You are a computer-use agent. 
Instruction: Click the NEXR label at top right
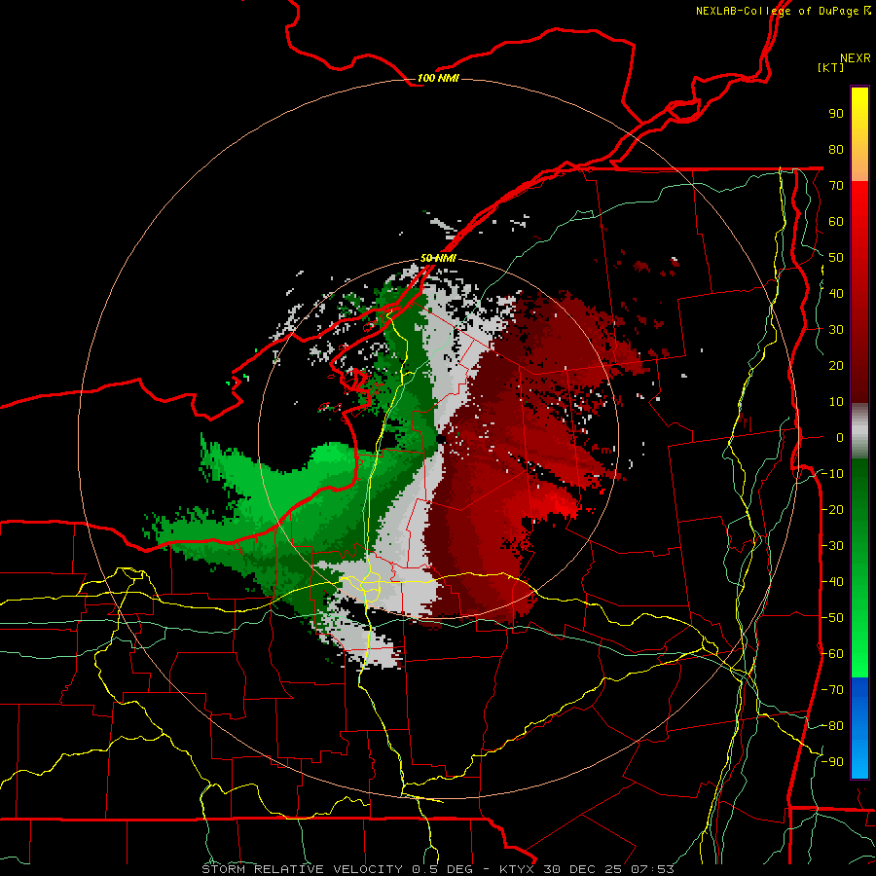(x=855, y=58)
